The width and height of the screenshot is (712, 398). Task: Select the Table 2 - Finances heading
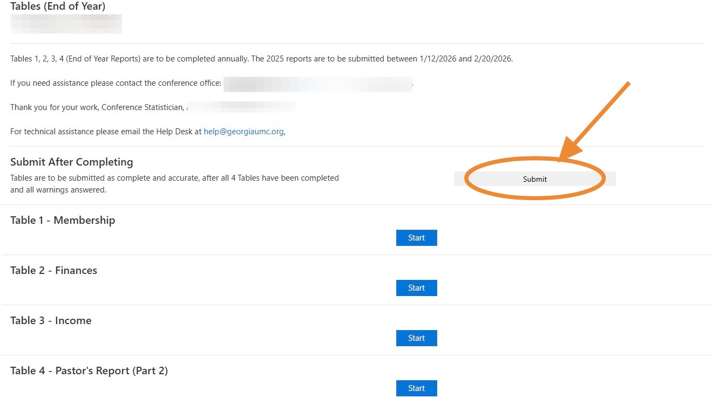point(53,270)
